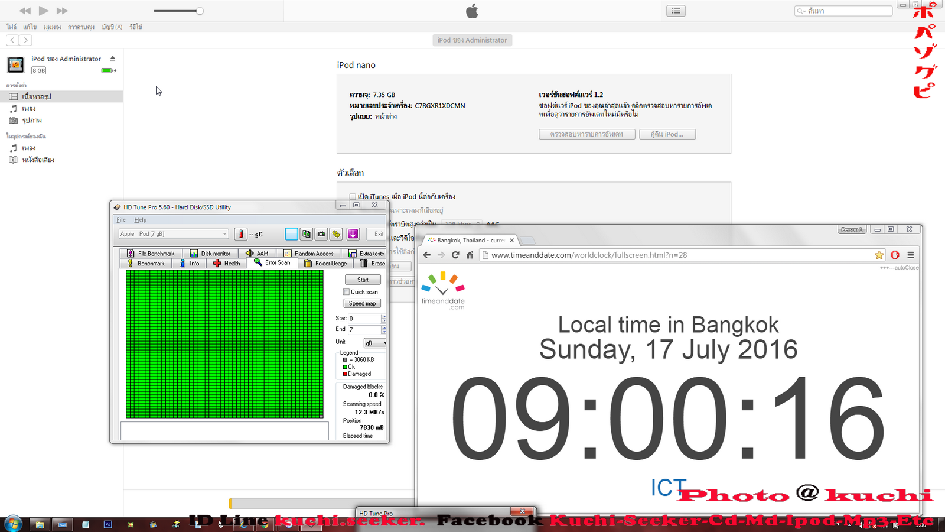The image size is (945, 532).
Task: Click the blank light-blue HD Tune toolbar button
Action: (x=292, y=234)
